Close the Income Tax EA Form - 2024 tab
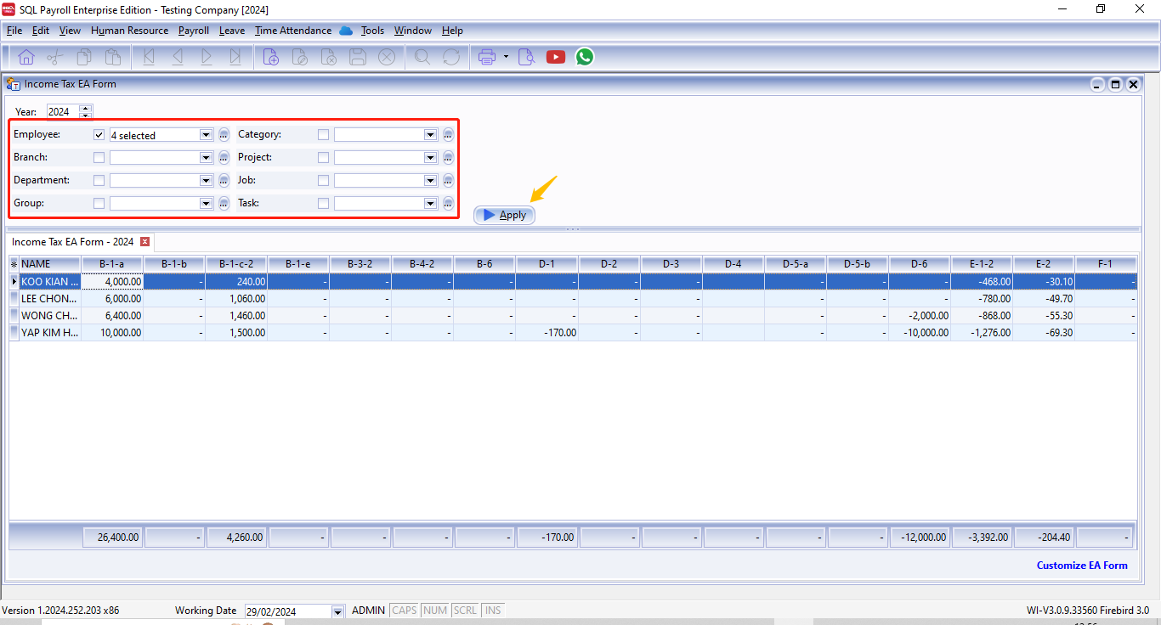 click(x=144, y=242)
